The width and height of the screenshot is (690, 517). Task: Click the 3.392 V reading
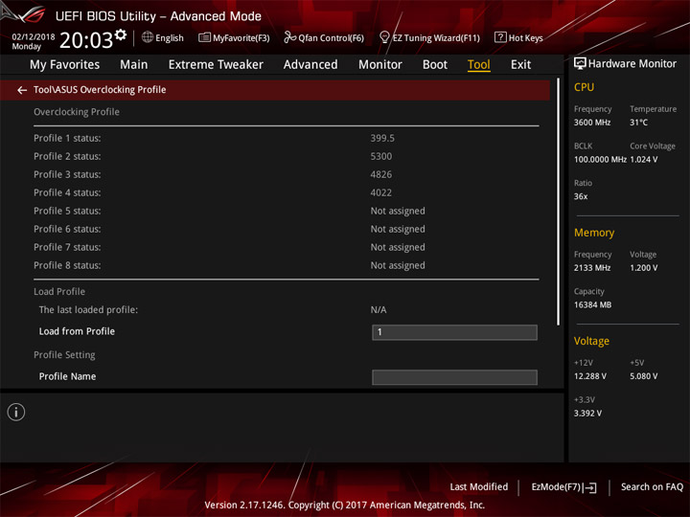tap(587, 414)
